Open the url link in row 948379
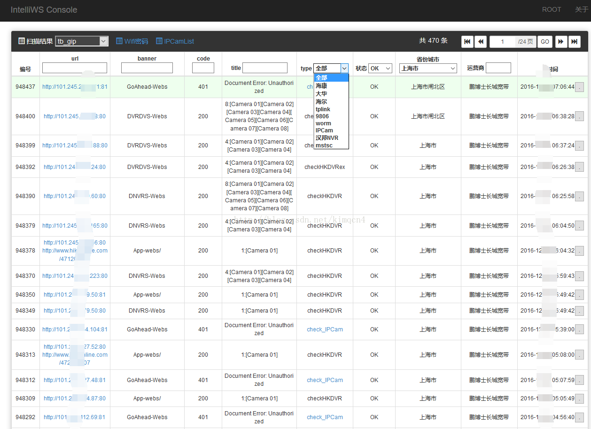Screen dimensions: 591x429 (75, 226)
